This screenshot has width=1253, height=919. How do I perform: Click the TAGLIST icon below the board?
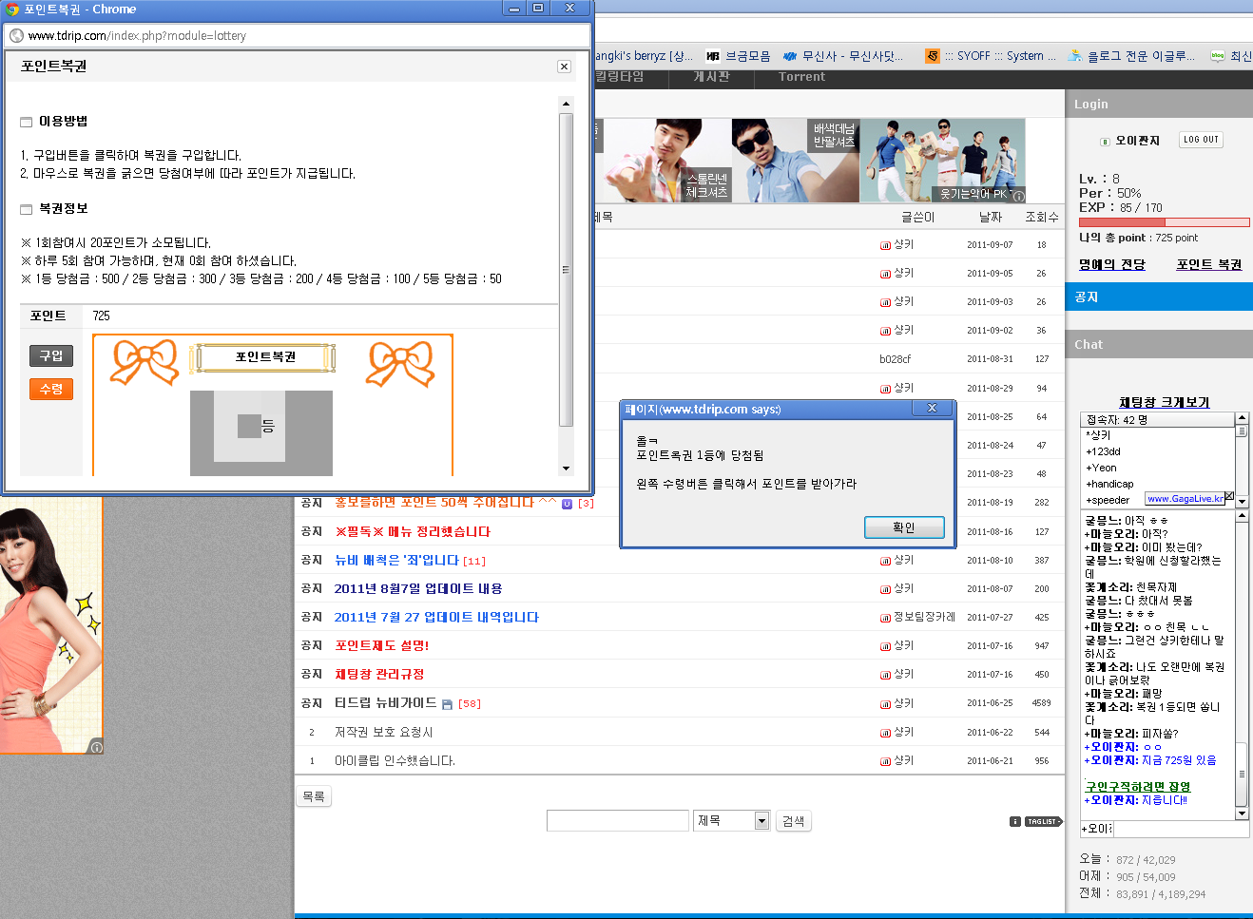1043,821
